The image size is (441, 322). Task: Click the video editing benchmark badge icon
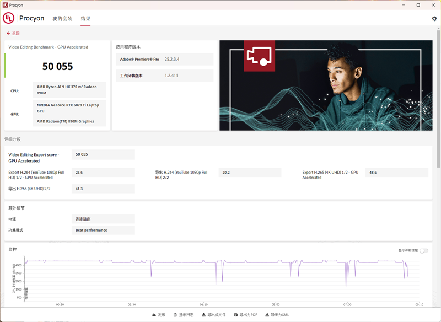pos(259,56)
